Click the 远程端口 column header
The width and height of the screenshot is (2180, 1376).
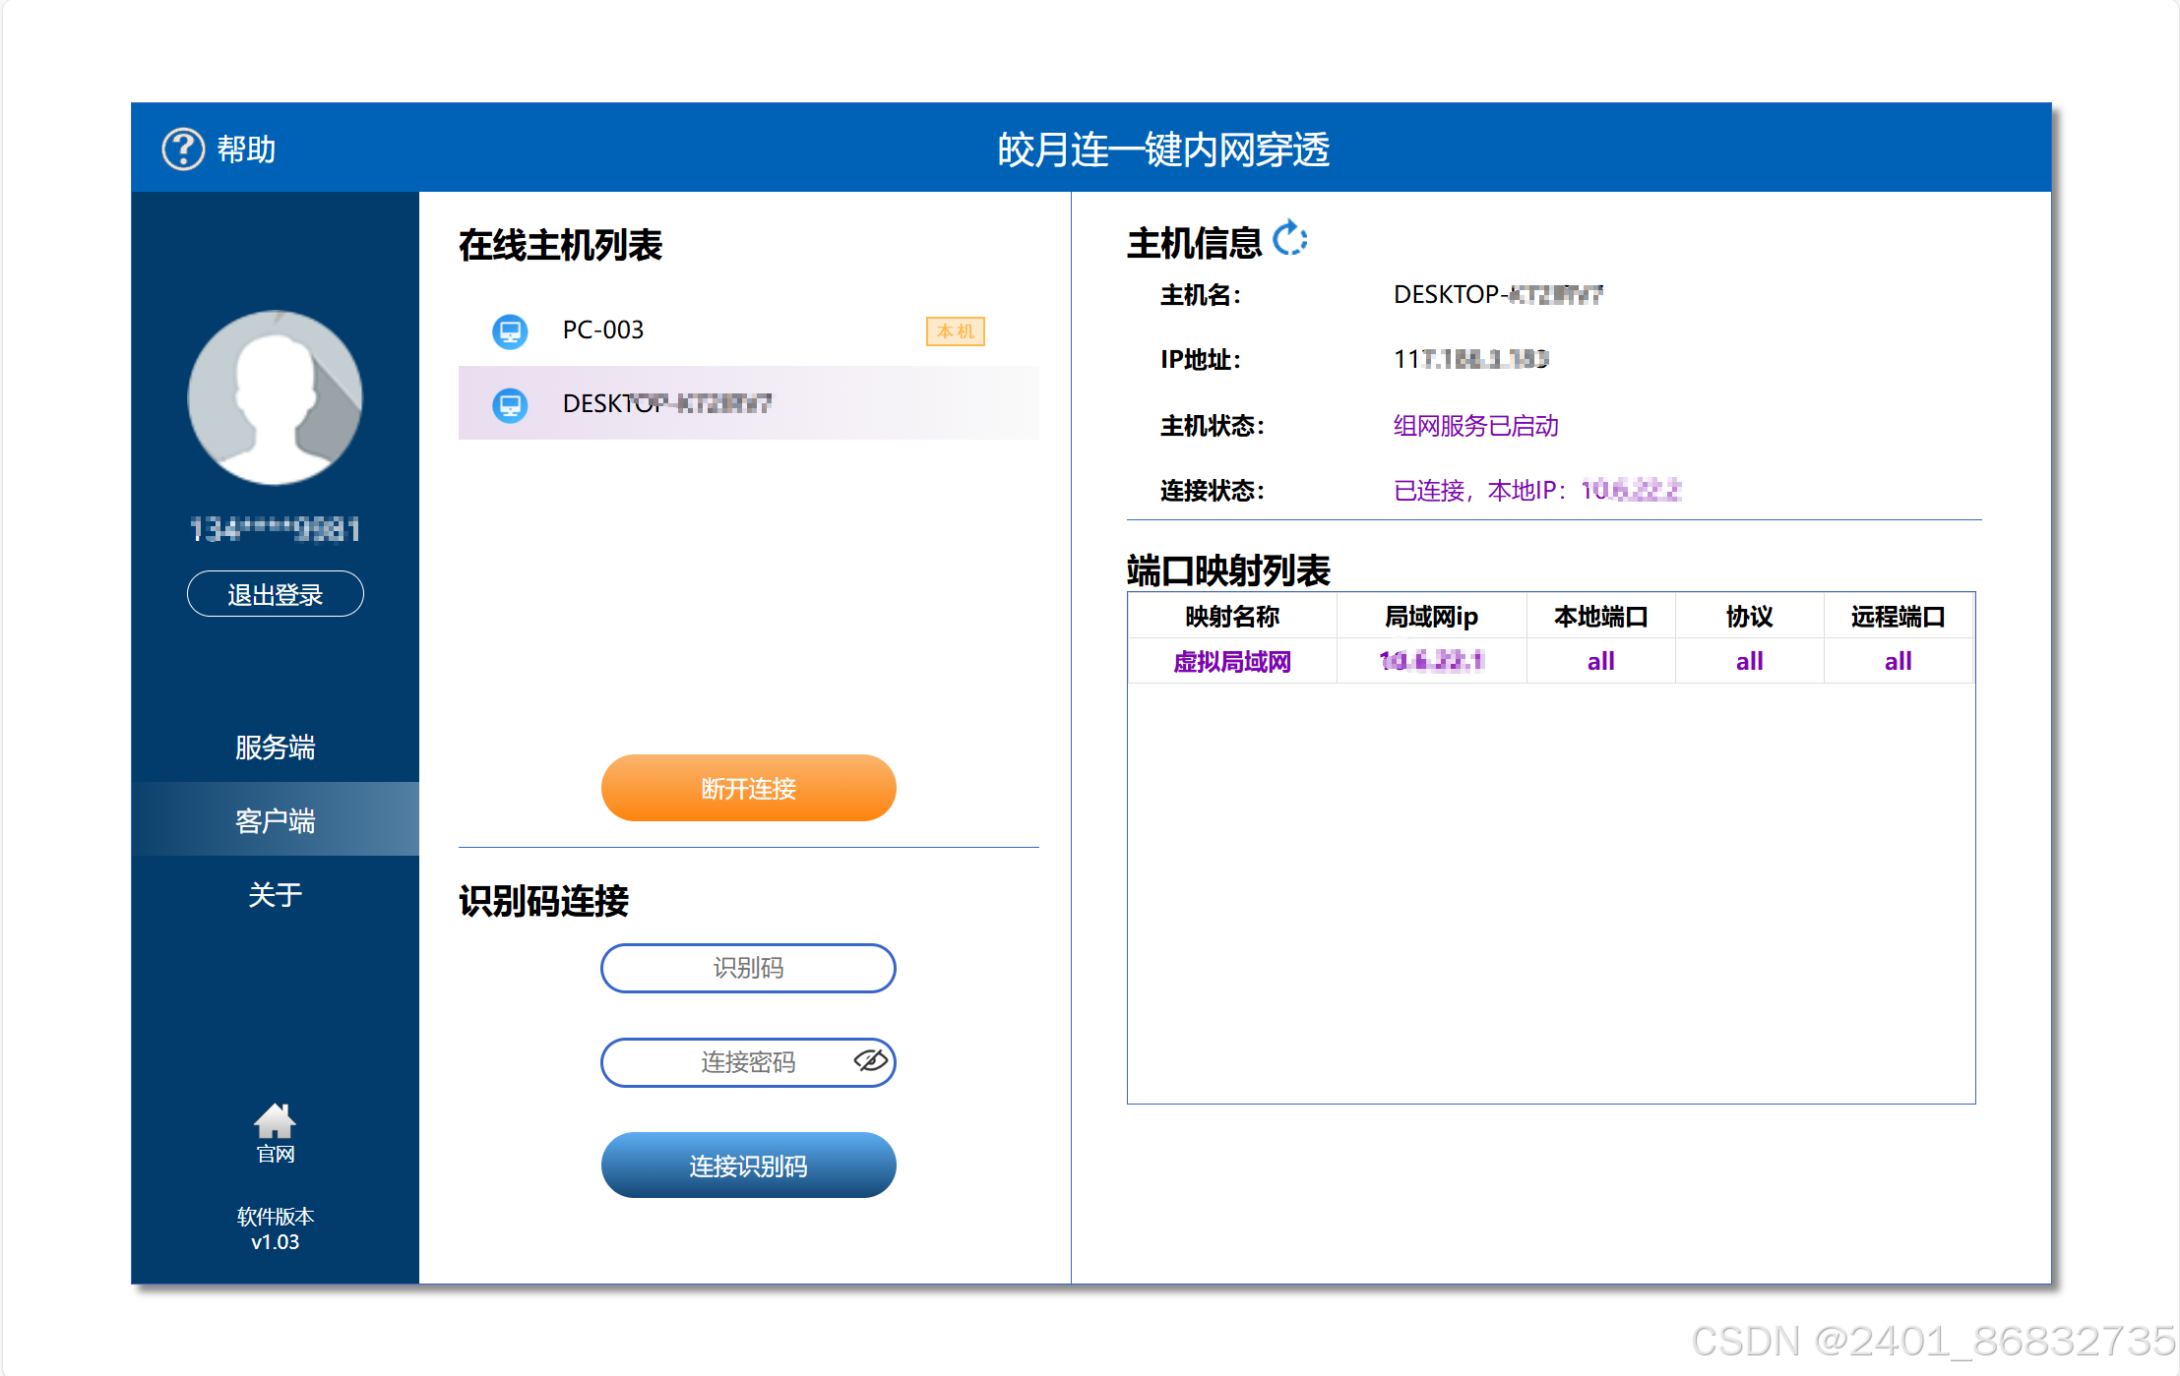click(x=1897, y=617)
